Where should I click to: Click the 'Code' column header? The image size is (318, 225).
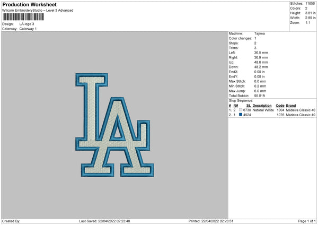280,106
